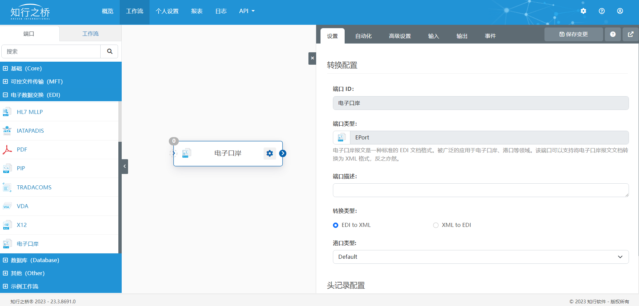Click the 保存变更 button
The image size is (639, 306).
click(573, 34)
